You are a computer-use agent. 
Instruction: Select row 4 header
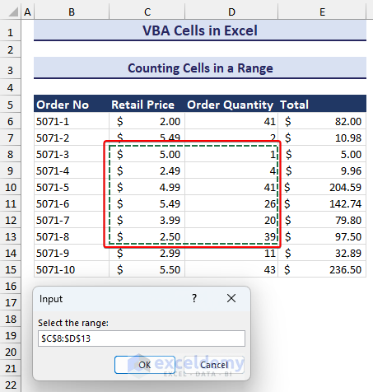click(11, 87)
